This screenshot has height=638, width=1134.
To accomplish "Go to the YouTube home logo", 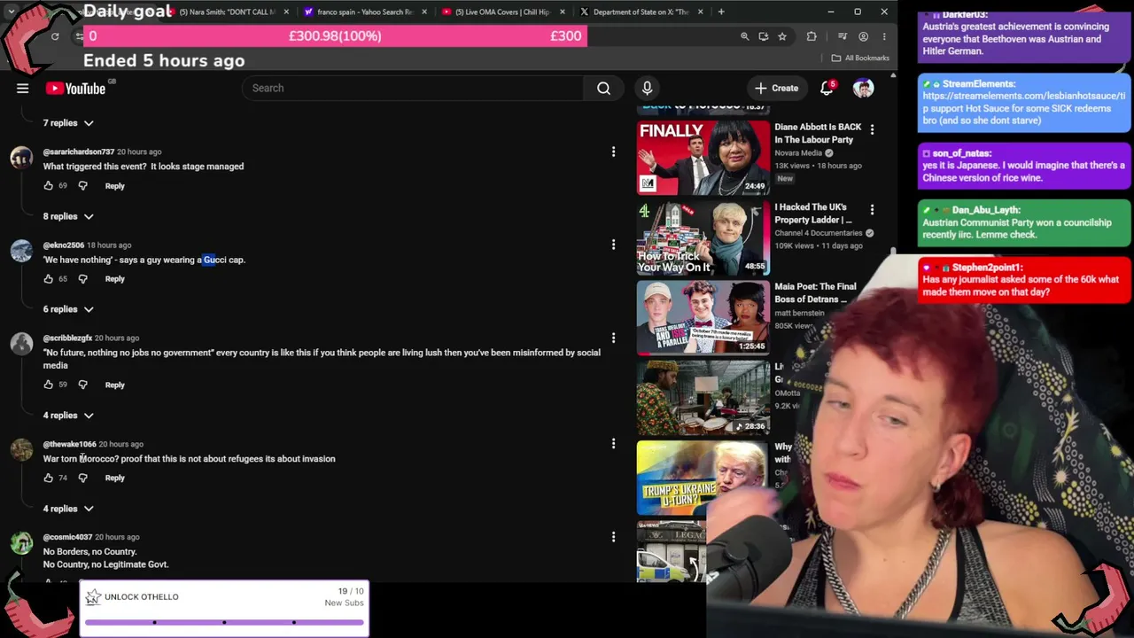I will click(x=75, y=88).
